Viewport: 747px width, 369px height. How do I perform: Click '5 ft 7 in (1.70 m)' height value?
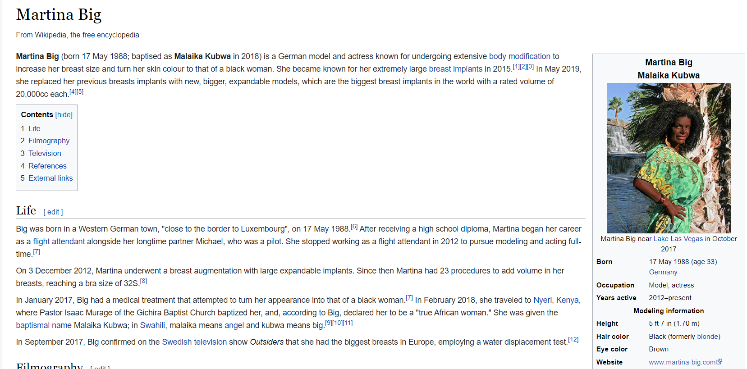pos(674,323)
